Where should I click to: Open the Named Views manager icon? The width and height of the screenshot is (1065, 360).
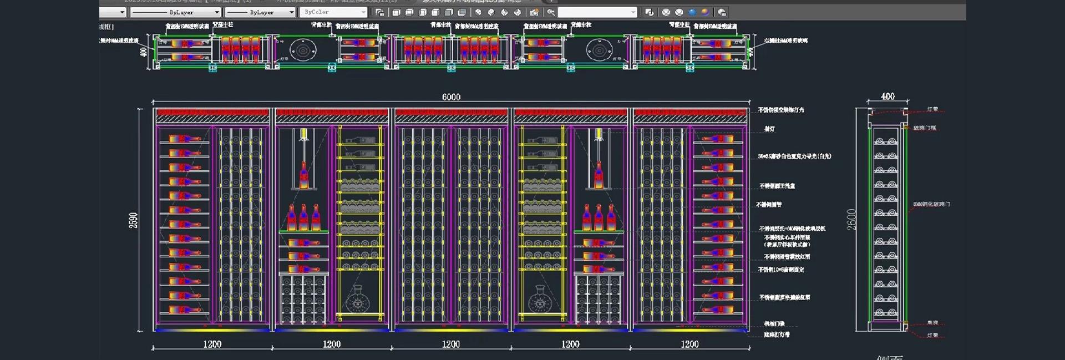(x=379, y=12)
